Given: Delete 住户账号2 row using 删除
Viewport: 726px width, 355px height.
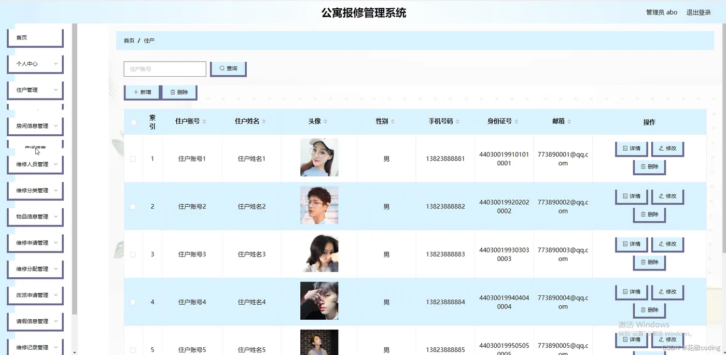Looking at the screenshot, I should [x=649, y=215].
